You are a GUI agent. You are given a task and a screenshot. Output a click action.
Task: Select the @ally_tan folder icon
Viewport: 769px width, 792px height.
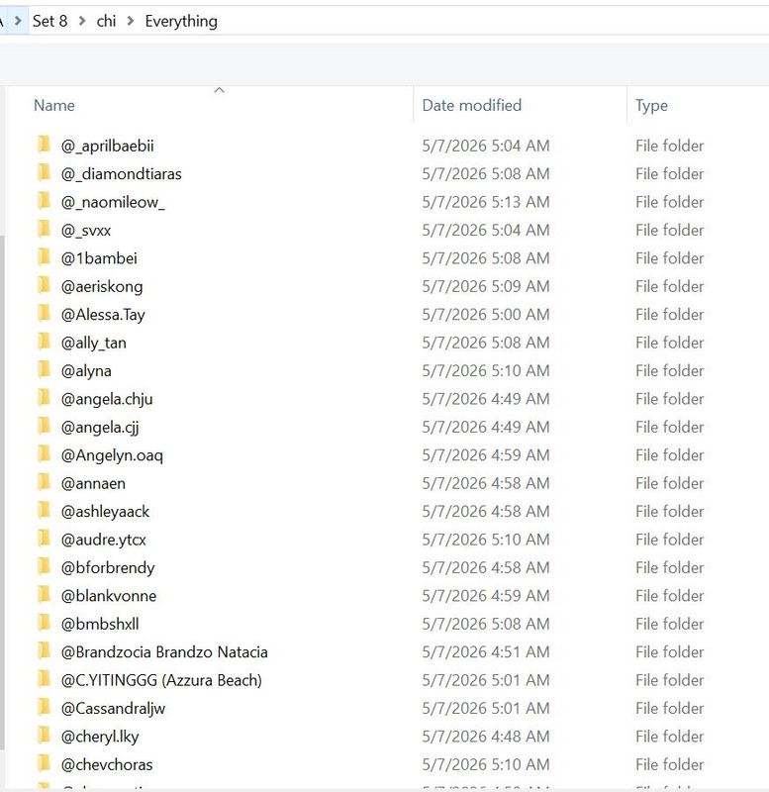pos(44,342)
